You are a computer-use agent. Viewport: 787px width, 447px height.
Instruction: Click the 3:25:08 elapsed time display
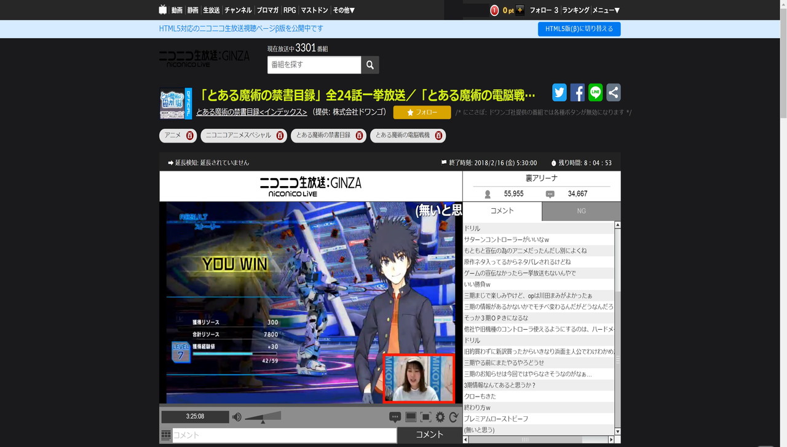click(195, 417)
